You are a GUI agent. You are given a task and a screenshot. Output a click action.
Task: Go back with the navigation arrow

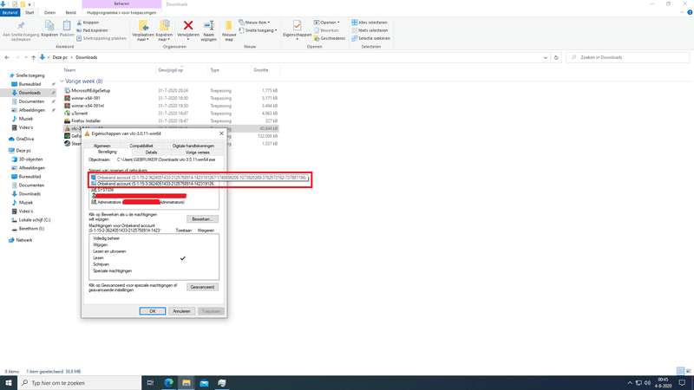(7, 57)
